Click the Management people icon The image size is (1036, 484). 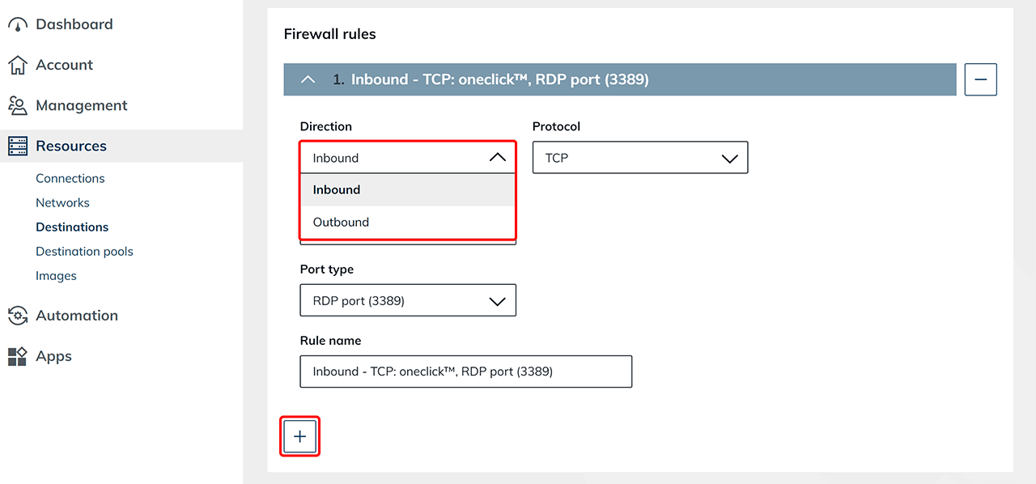(17, 106)
